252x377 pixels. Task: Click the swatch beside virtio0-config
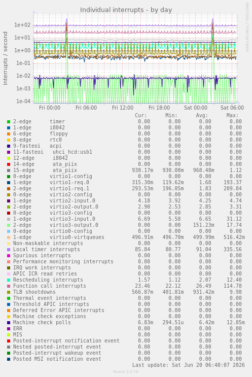9,231
